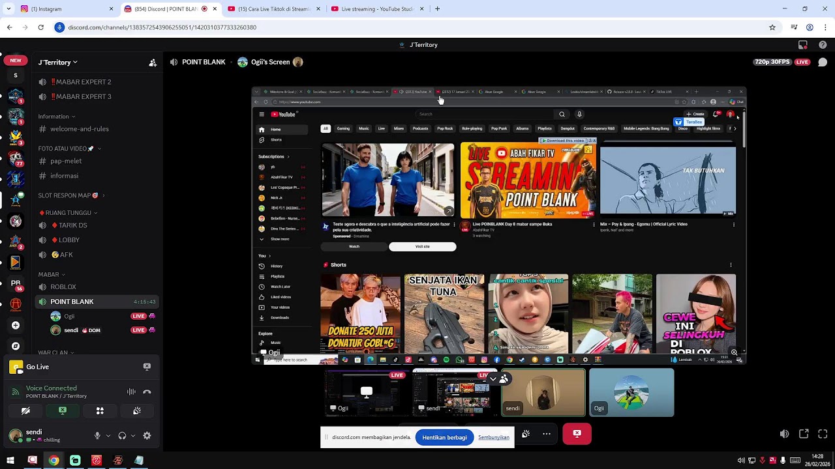The image size is (835, 469).
Task: Open headphone output options chevron
Action: [x=133, y=436]
